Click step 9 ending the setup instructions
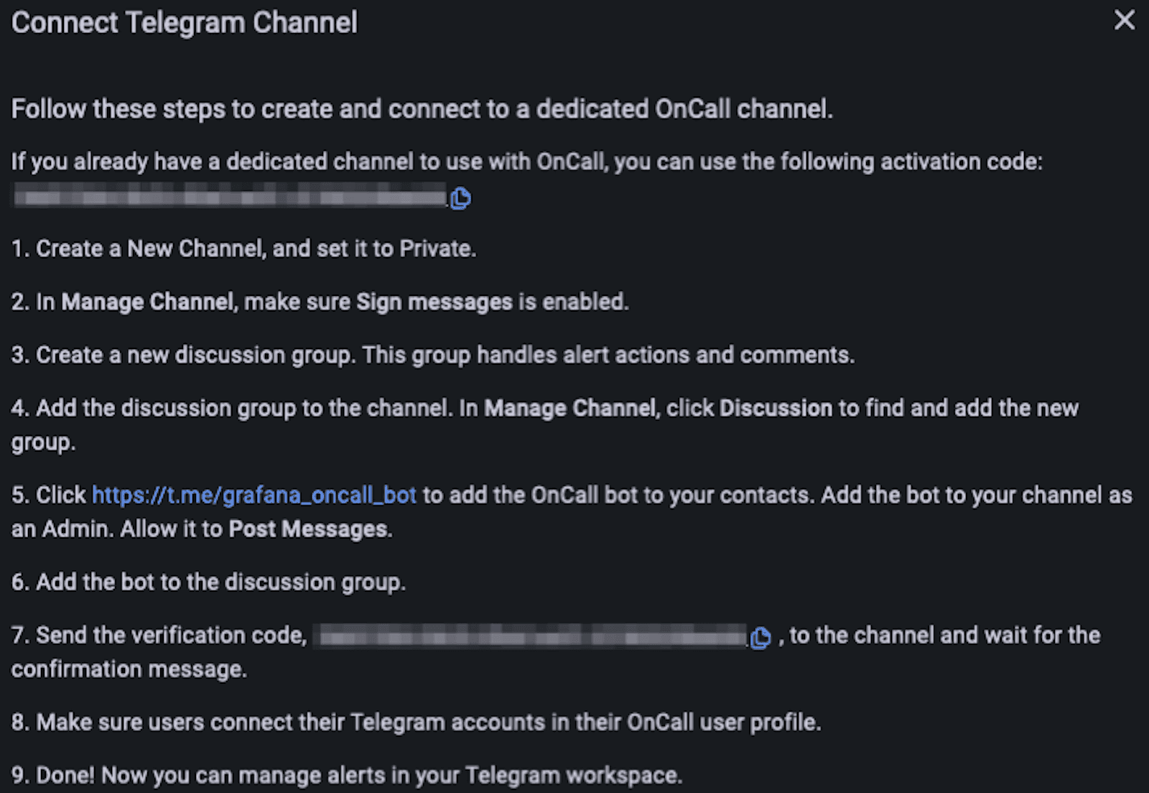Image resolution: width=1149 pixels, height=793 pixels. click(345, 775)
